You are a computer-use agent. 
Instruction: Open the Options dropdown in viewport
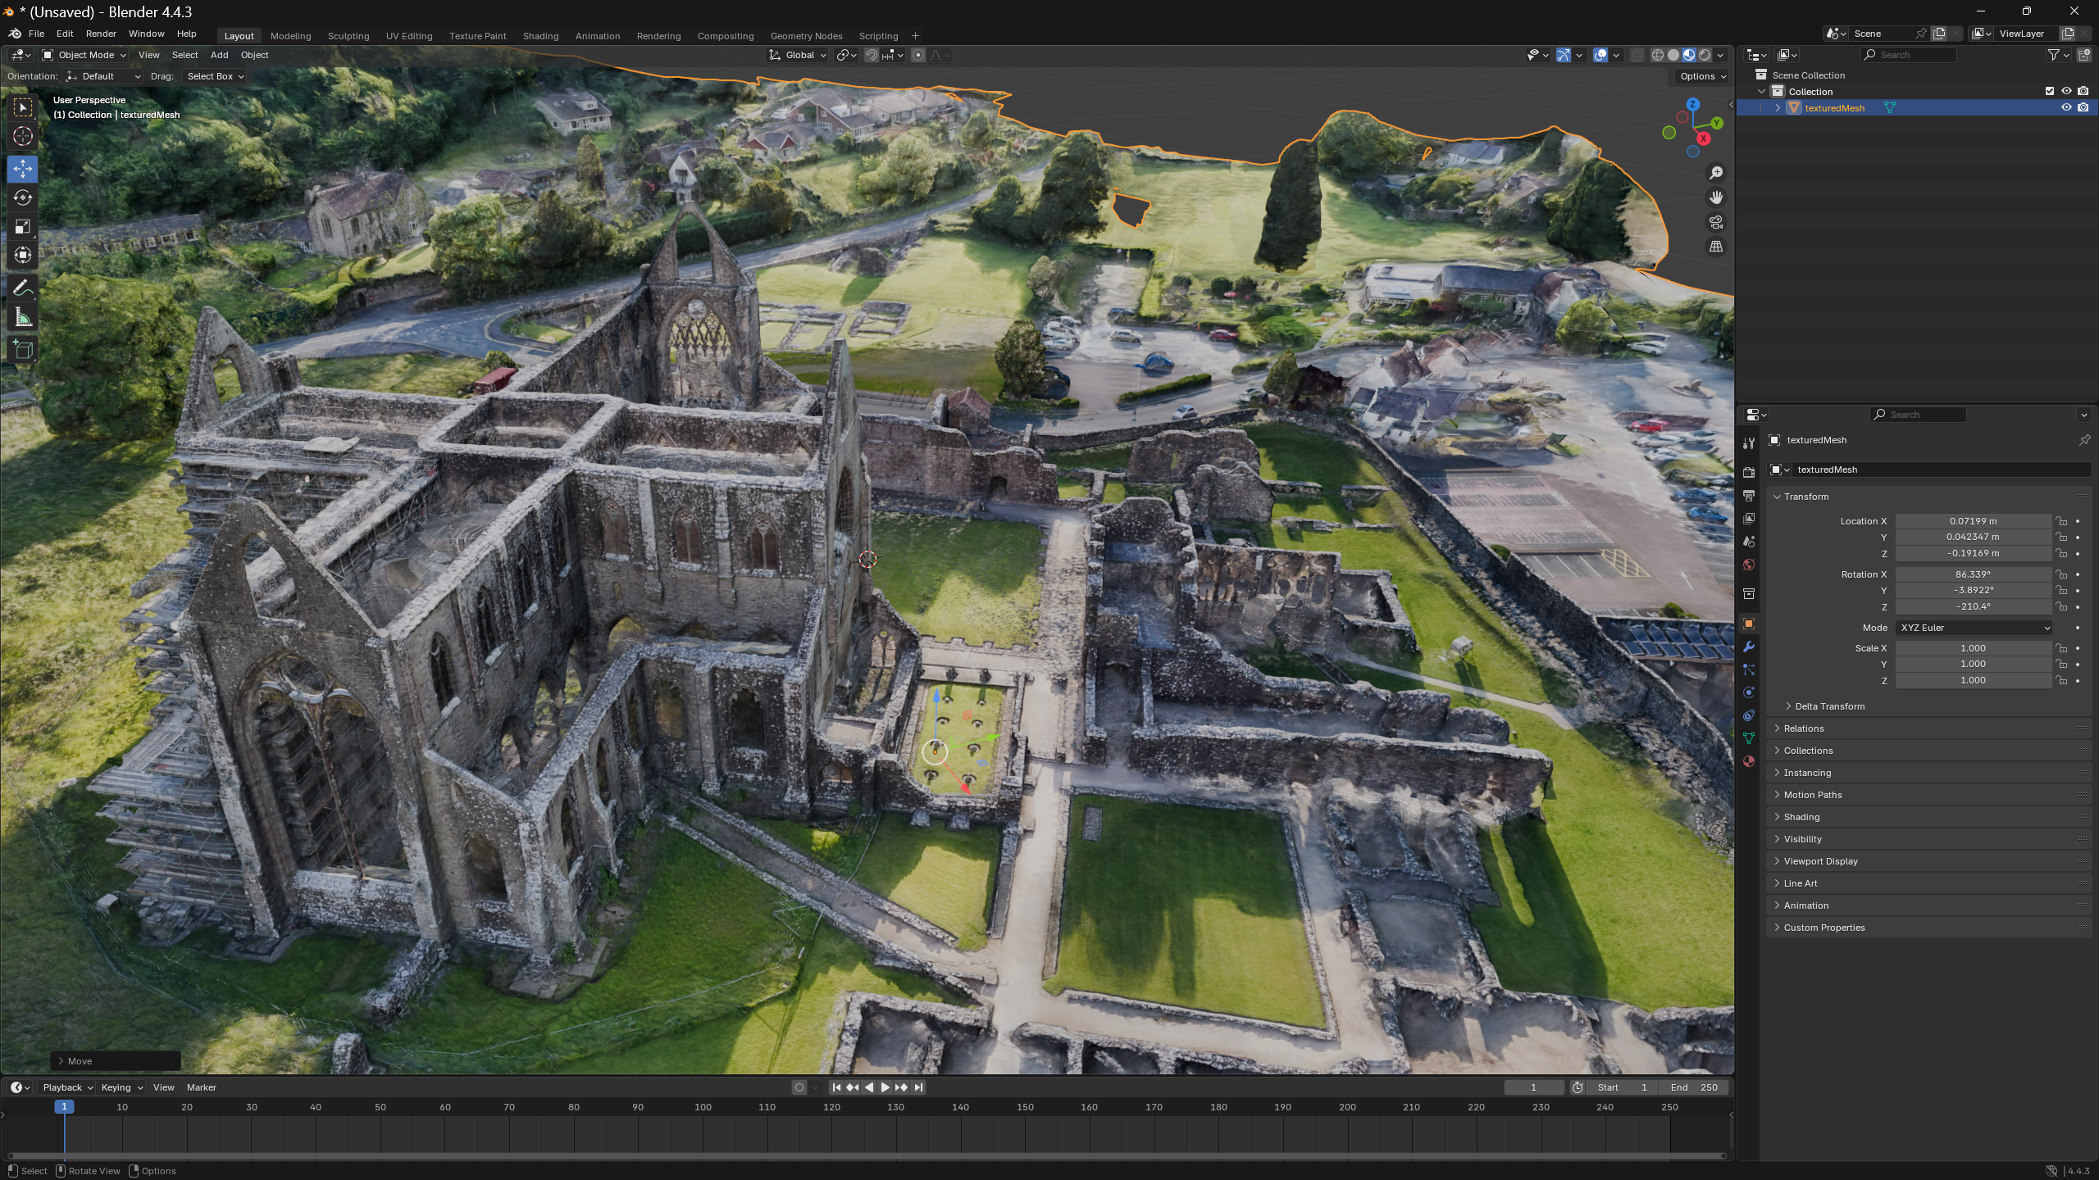(1702, 76)
